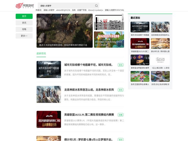This screenshot has height=141, width=188.
Task: Click placeholder image above 《云上城之歌》
Action: (160, 60)
